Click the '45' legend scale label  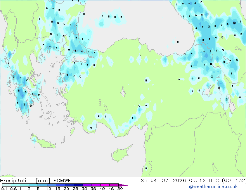[111, 188]
